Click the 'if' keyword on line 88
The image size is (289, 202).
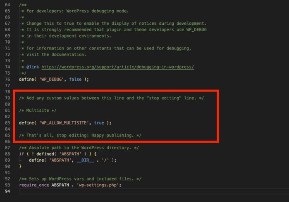(x=21, y=154)
